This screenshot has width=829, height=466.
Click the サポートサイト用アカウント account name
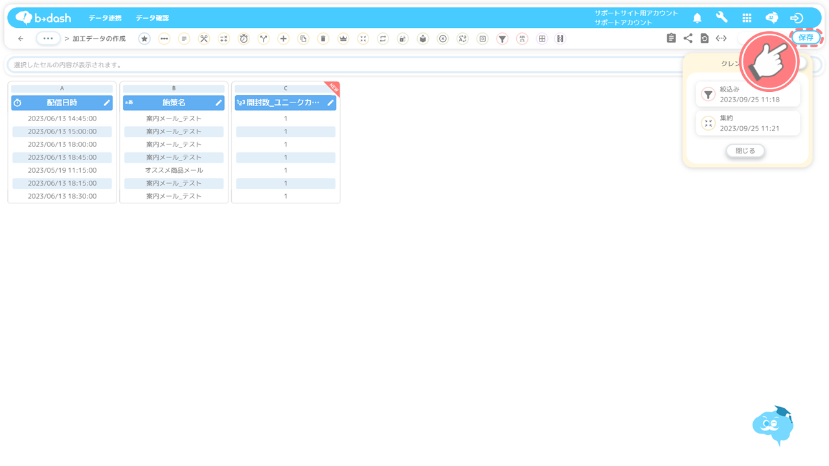636,13
